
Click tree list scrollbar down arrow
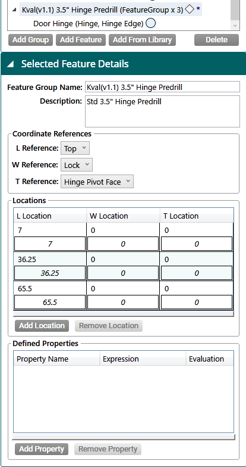(235, 26)
